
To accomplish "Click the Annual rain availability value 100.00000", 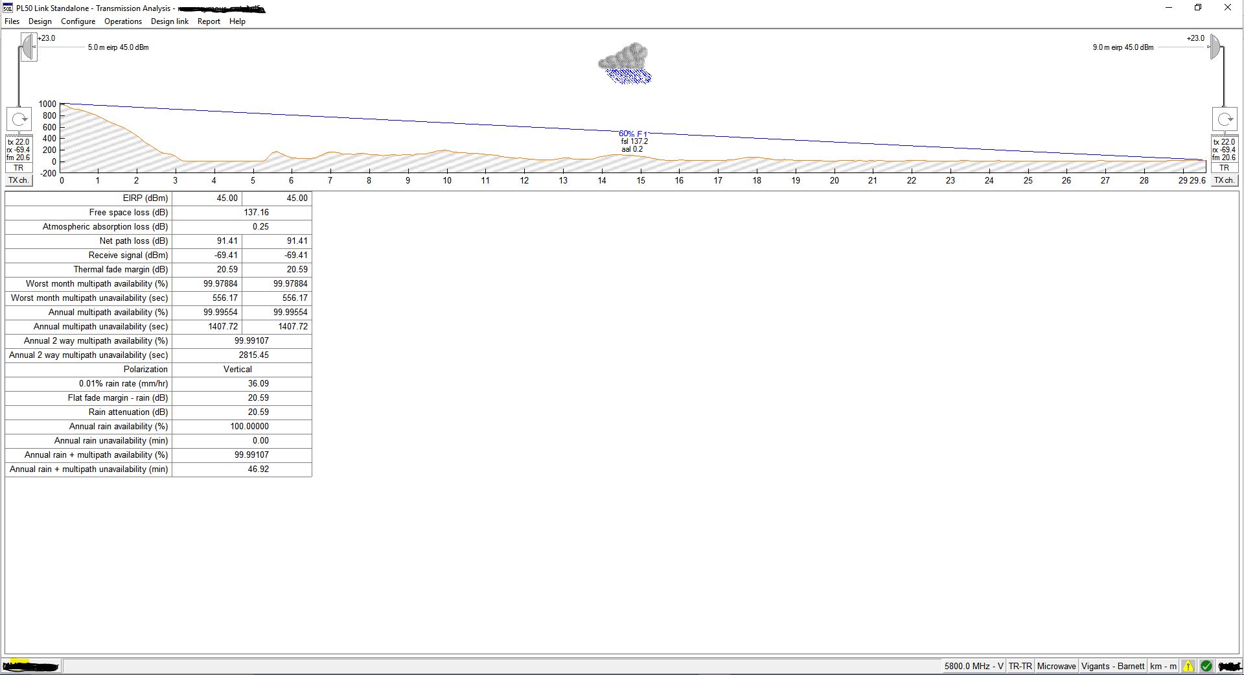I will (249, 426).
